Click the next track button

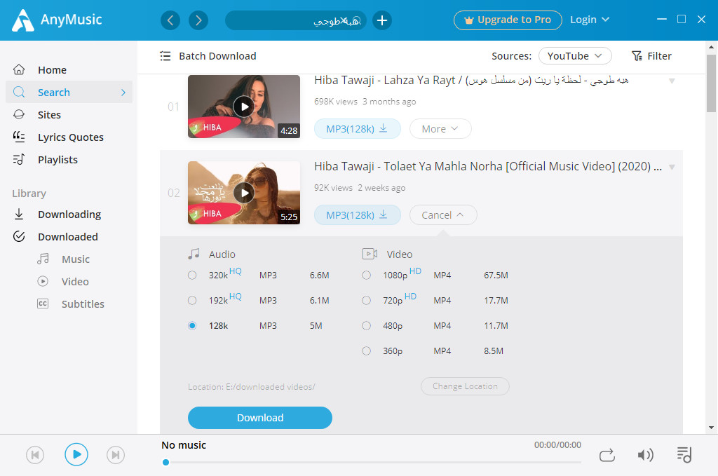116,454
